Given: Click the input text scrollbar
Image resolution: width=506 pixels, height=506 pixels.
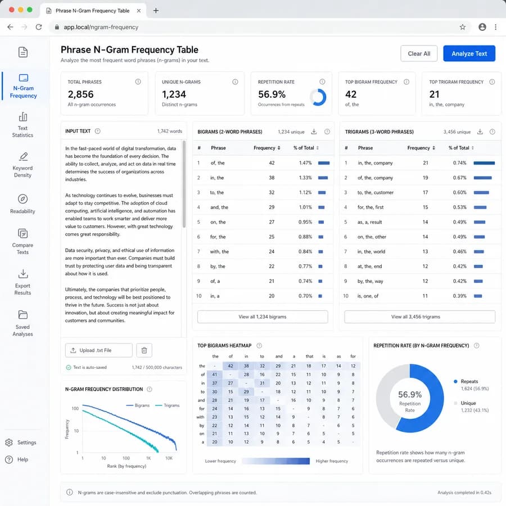Looking at the screenshot, I should 184,184.
